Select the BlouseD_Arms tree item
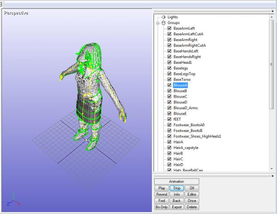The height and width of the screenshot is (214, 277). (x=185, y=108)
